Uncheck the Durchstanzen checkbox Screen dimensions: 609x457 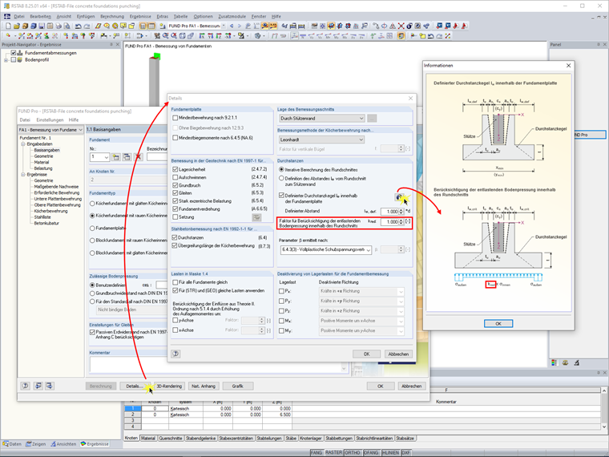pyautogui.click(x=175, y=237)
